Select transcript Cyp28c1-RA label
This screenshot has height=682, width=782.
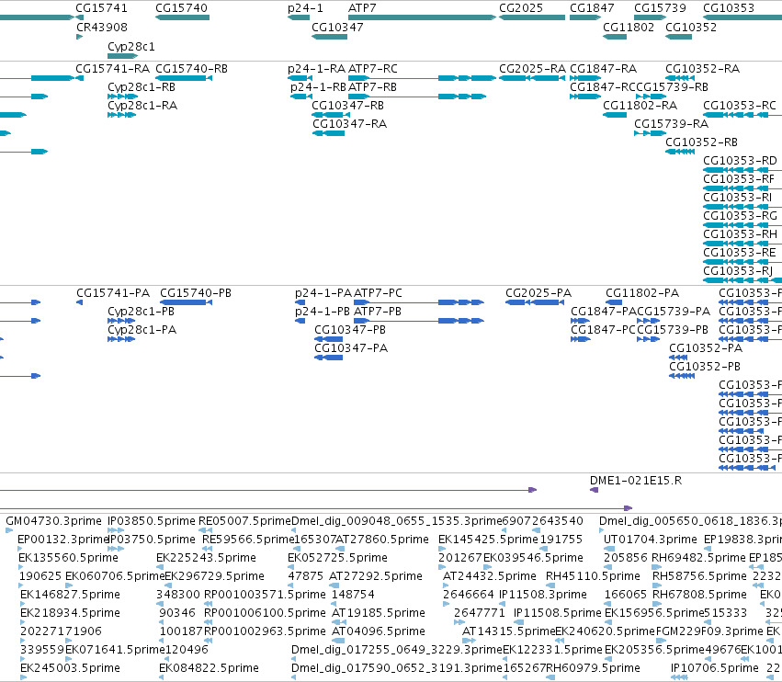point(142,106)
